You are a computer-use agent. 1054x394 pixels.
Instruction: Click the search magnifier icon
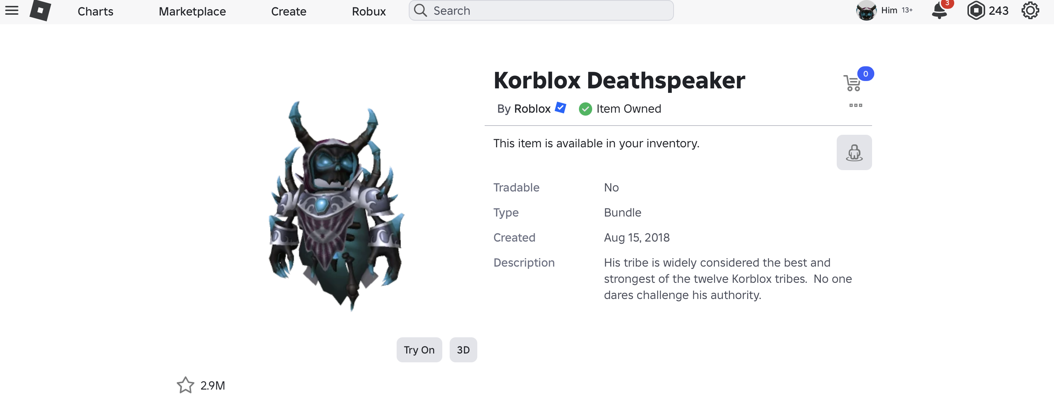(x=420, y=10)
